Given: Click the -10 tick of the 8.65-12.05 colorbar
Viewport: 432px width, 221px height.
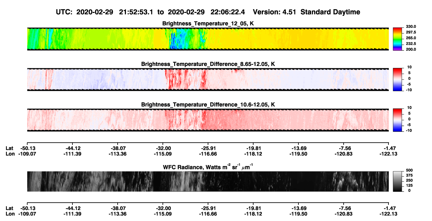Looking at the screenshot, I should point(409,90).
